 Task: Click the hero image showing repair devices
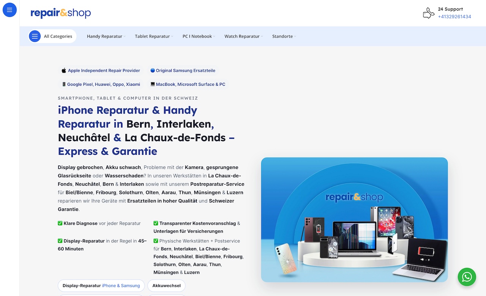(x=354, y=220)
